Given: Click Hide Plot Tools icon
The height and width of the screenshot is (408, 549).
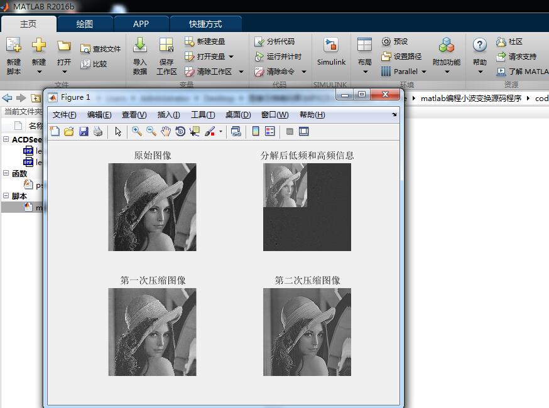Looking at the screenshot, I should (x=290, y=132).
